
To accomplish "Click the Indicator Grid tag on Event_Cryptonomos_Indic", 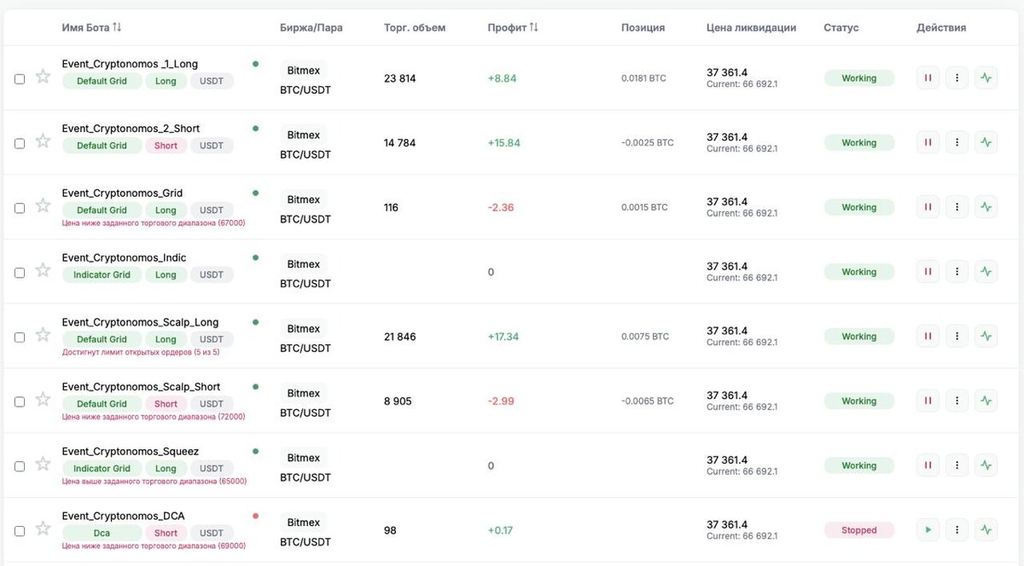I will [x=102, y=274].
